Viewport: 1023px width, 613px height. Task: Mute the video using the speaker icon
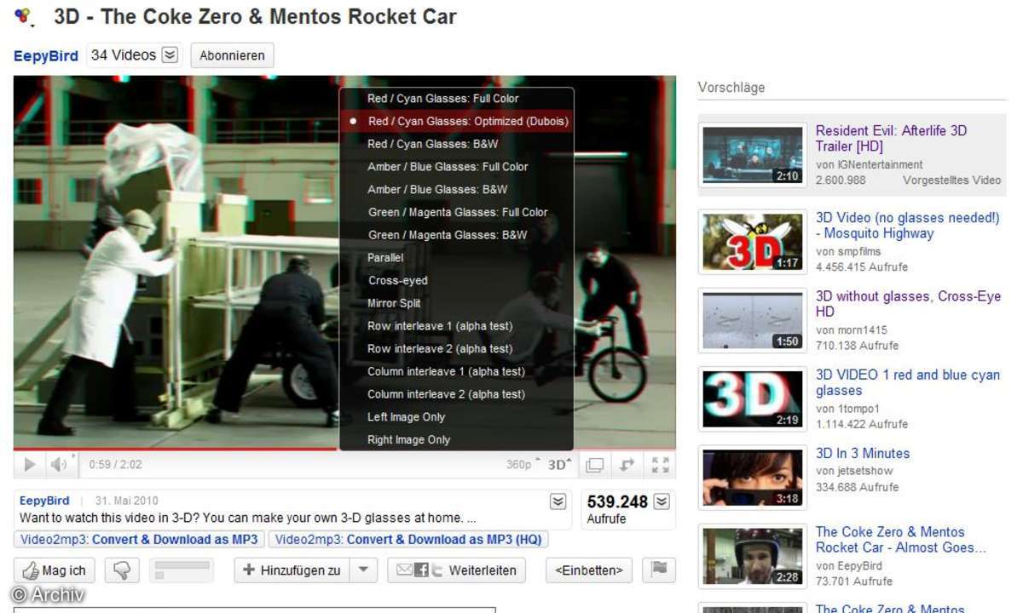[58, 465]
